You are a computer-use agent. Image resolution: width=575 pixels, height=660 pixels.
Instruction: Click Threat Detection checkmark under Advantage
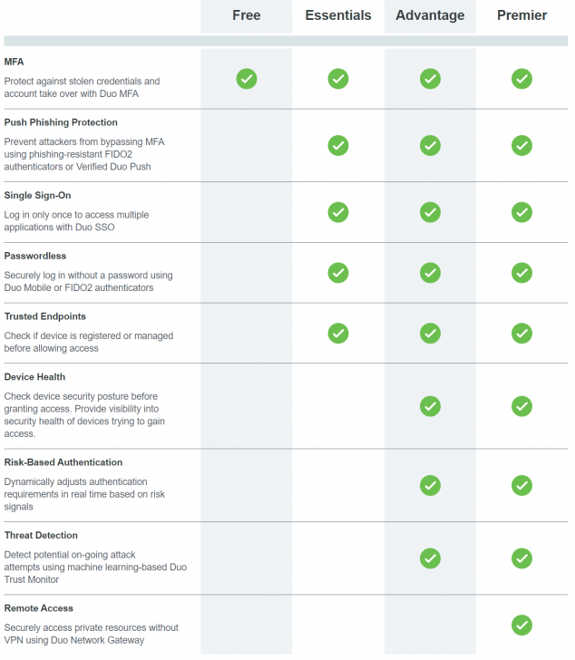(430, 558)
